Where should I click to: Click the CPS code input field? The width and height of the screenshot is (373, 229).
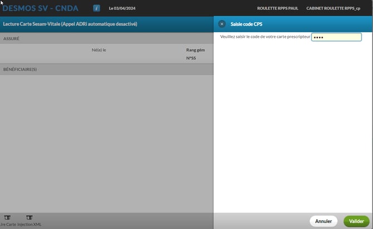tap(336, 37)
